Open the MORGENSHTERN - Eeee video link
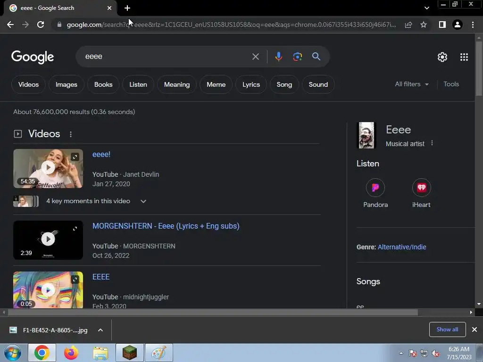 point(166,226)
